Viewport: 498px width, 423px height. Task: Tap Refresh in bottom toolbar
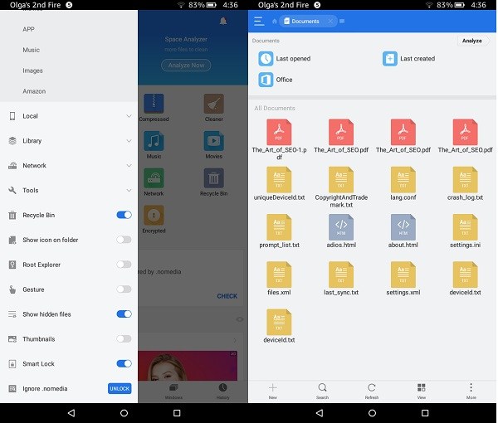pyautogui.click(x=372, y=391)
